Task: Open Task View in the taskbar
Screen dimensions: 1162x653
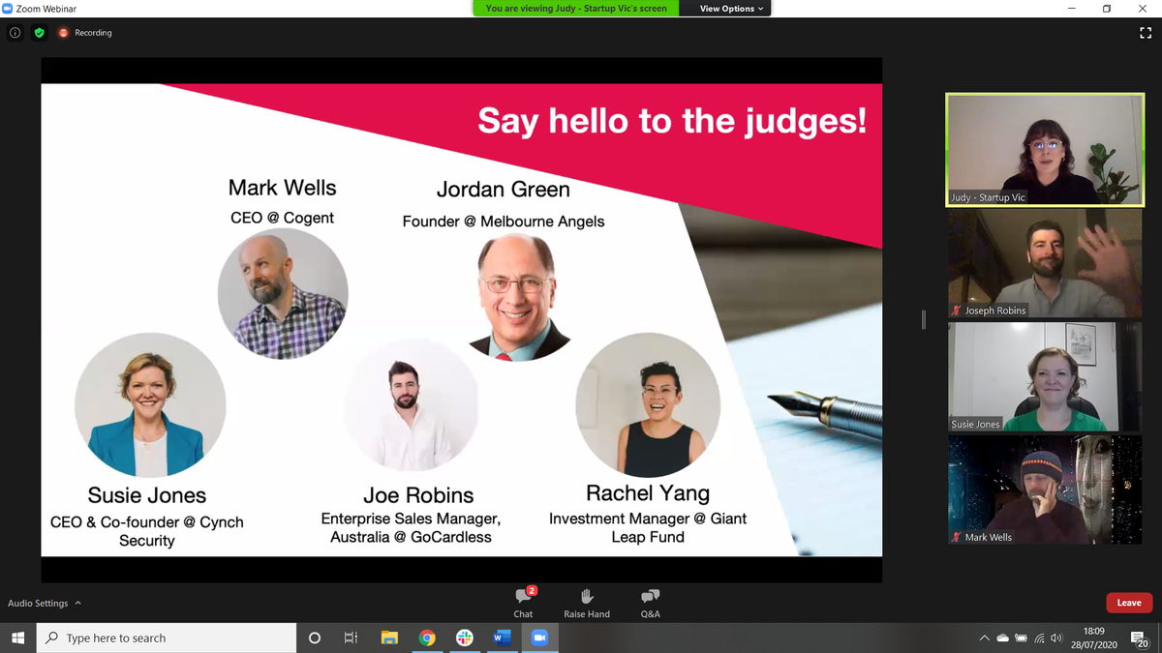Action: pyautogui.click(x=352, y=638)
